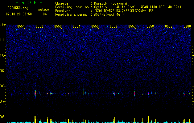Click observer name Masayuki Kobayashi
This screenshot has height=123, width=194.
pos(111,3)
